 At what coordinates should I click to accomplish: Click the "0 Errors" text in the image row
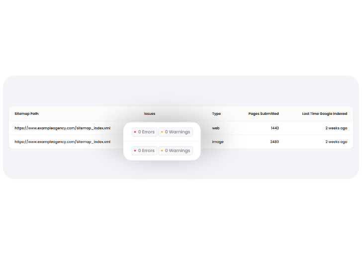(x=146, y=151)
